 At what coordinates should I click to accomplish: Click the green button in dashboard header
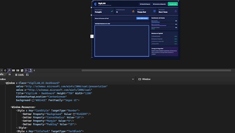pos(173,4)
